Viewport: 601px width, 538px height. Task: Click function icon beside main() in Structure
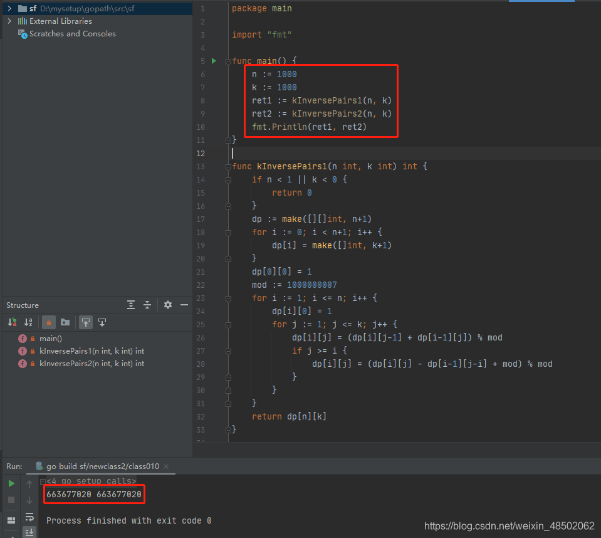click(x=23, y=339)
